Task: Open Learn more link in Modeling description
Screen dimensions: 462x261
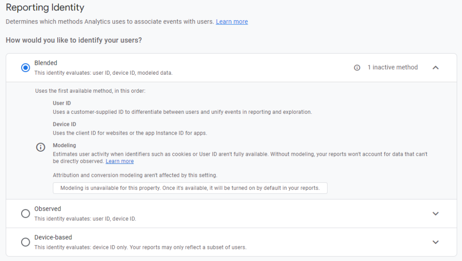Action: tap(120, 161)
